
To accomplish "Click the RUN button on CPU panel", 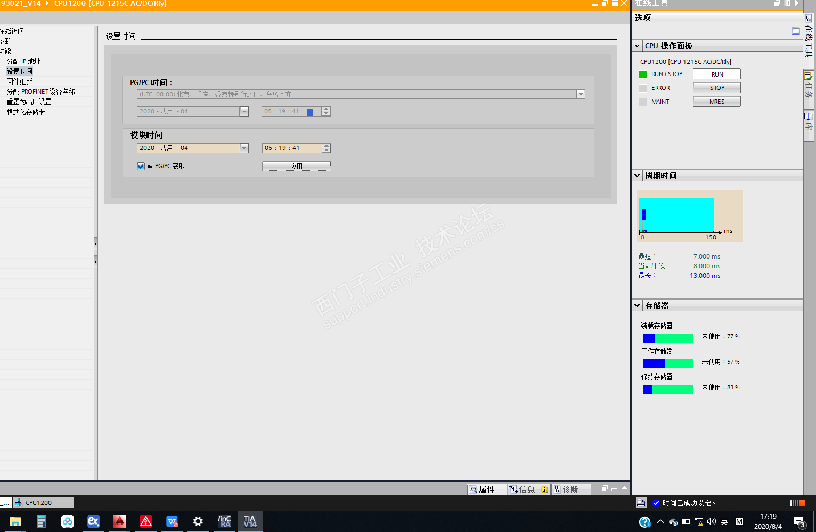I will tap(717, 74).
